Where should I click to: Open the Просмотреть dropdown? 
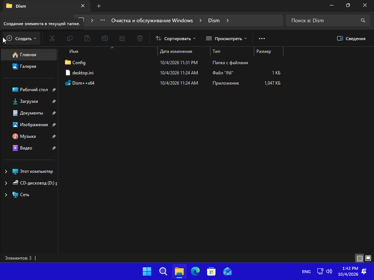(226, 39)
